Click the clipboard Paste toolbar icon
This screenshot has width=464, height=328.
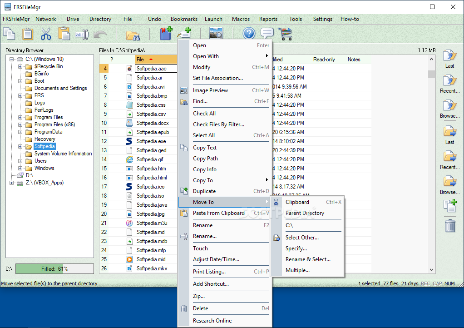(28, 34)
